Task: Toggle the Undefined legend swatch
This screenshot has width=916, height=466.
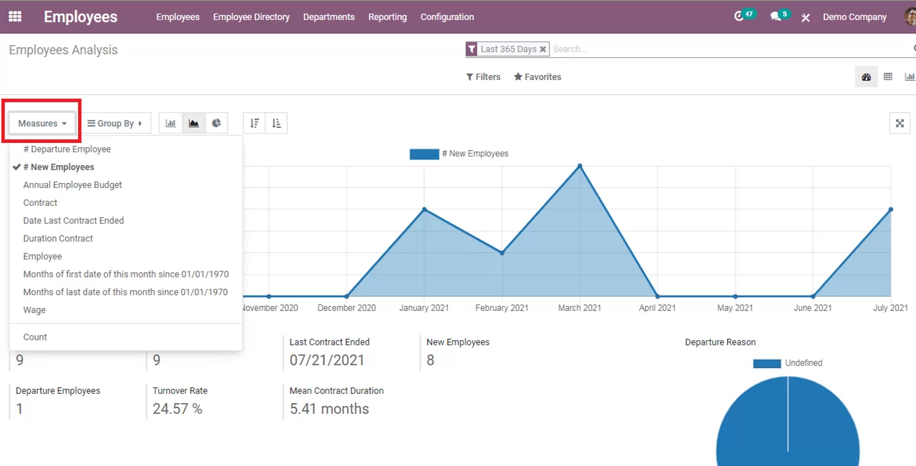Action: [x=766, y=363]
